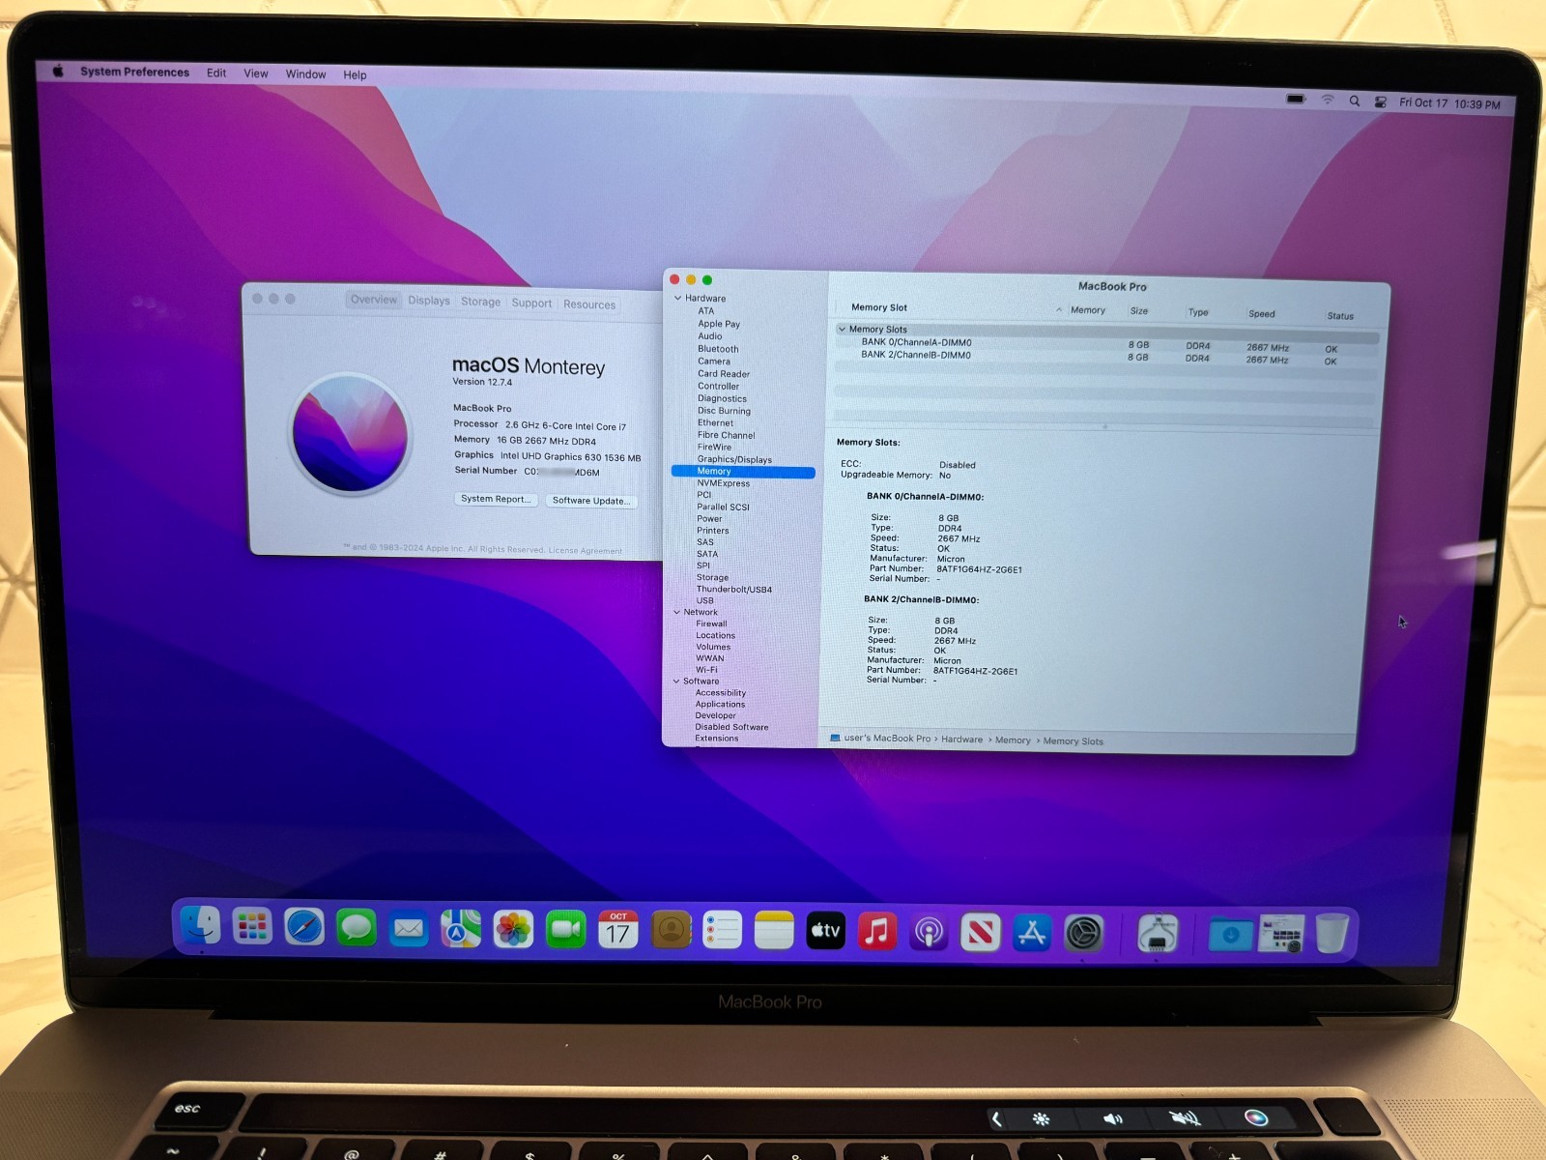Select NVMExpress in the sidebar
1546x1160 pixels.
click(x=724, y=483)
